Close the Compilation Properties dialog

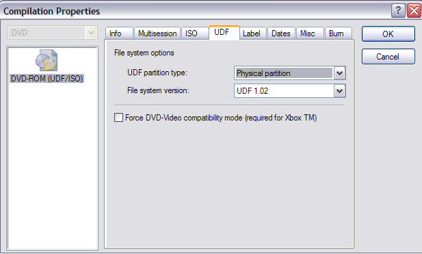[x=414, y=11]
